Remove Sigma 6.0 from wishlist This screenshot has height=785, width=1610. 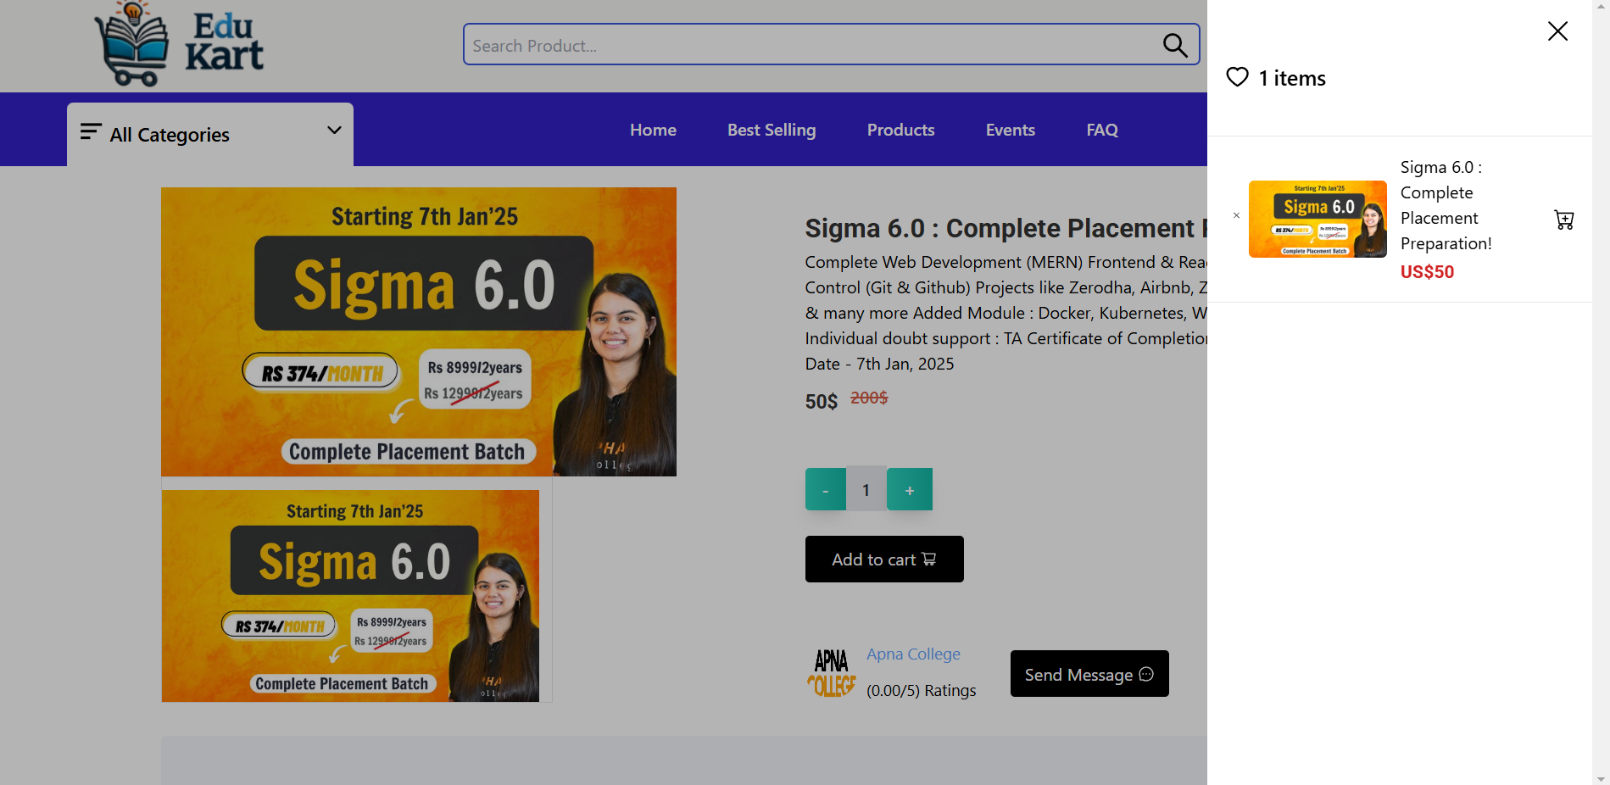(1236, 215)
